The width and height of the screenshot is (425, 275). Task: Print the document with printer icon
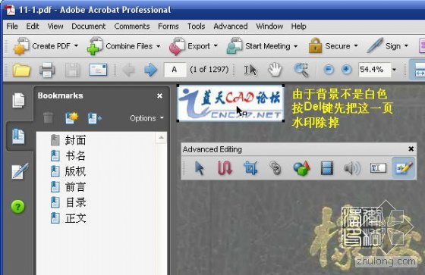[47, 70]
